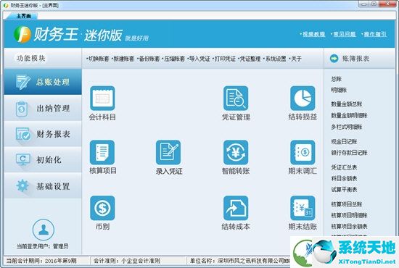This screenshot has width=399, height=268.
Task: Open the 明细账 report
Action: click(339, 90)
